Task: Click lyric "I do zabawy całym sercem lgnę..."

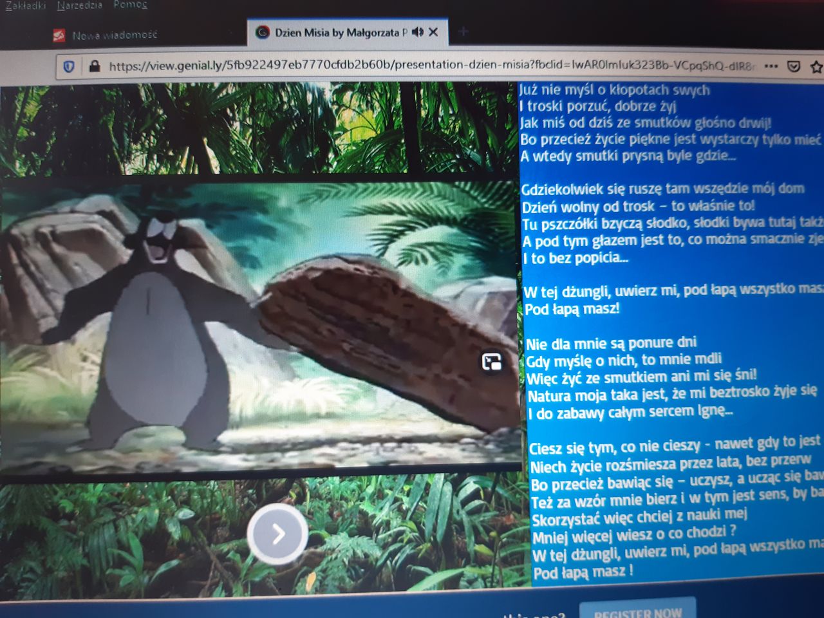Action: pyautogui.click(x=630, y=411)
